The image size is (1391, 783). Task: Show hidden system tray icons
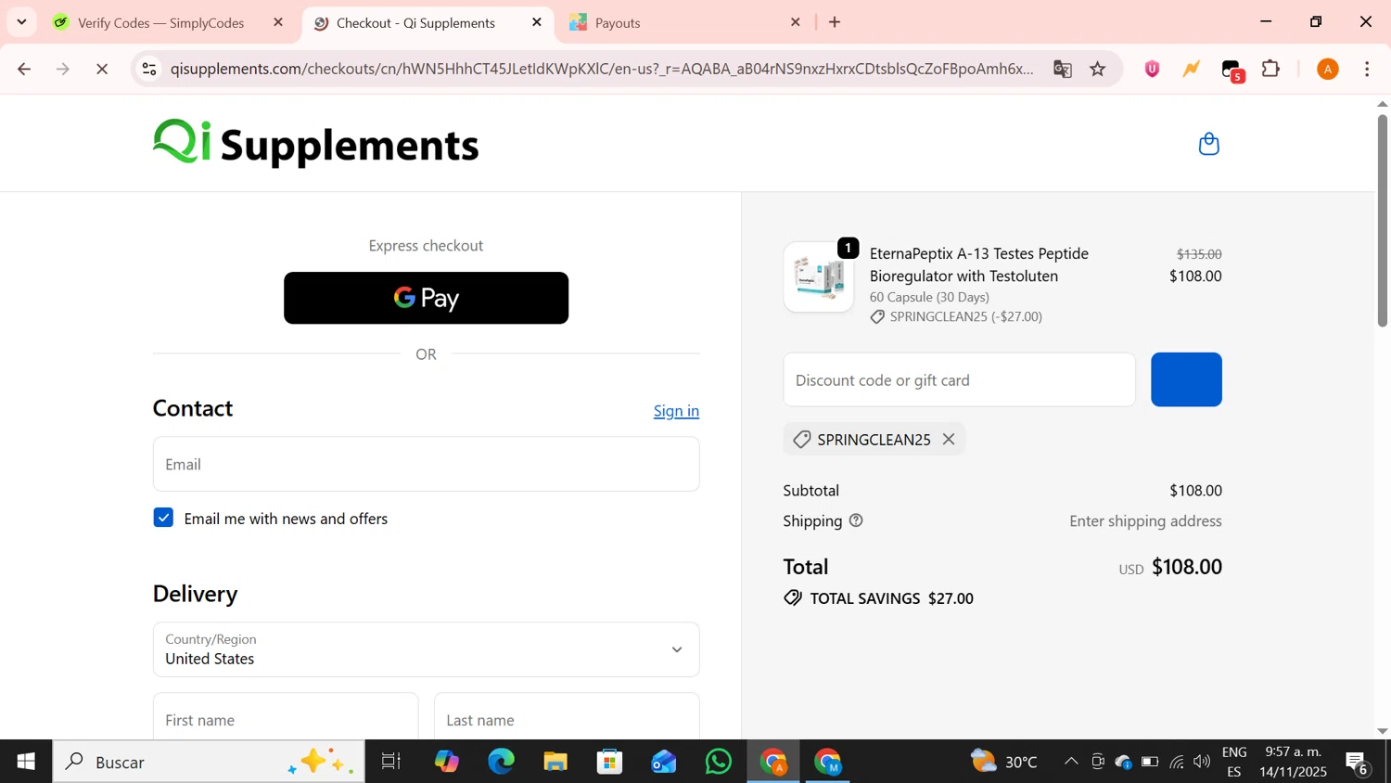[1071, 762]
